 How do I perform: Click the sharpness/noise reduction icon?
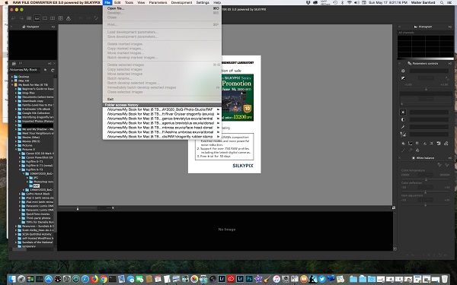pyautogui.click(x=403, y=134)
